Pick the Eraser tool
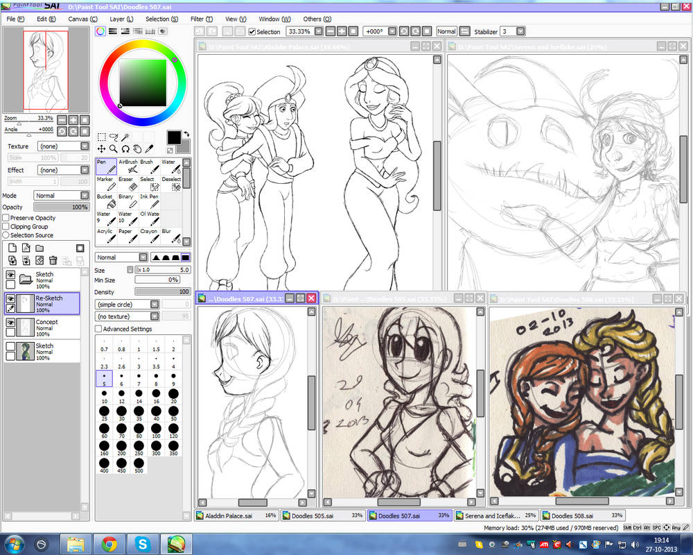Screen dimensions: 693x555 (x=128, y=184)
